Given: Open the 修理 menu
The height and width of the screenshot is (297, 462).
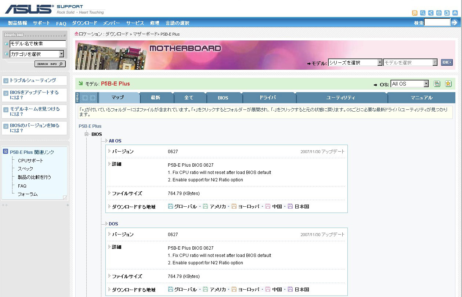Looking at the screenshot, I should tap(155, 23).
